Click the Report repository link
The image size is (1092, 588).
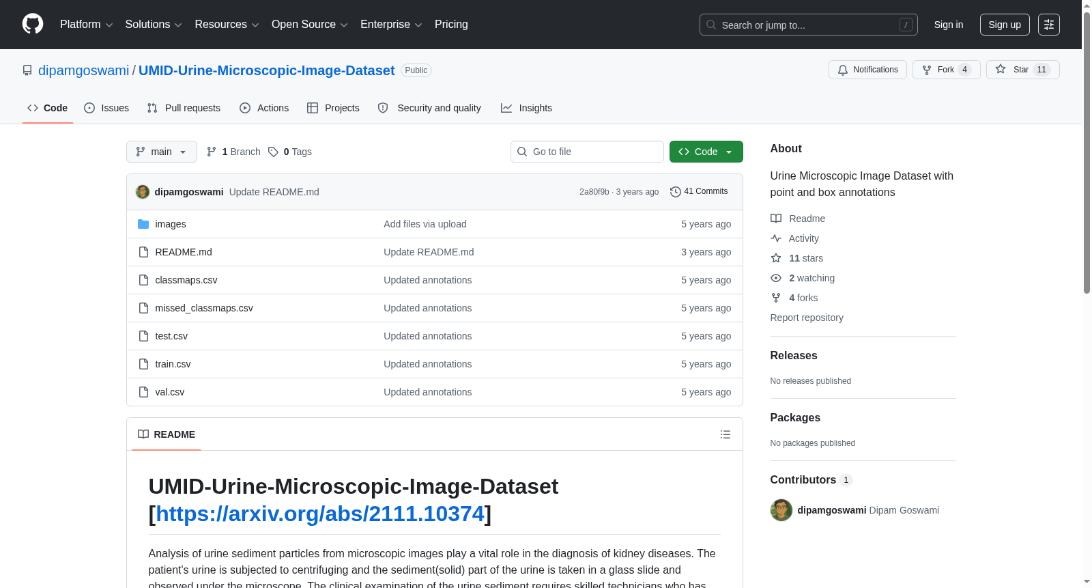point(807,318)
